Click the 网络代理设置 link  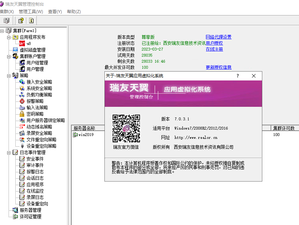(218, 37)
